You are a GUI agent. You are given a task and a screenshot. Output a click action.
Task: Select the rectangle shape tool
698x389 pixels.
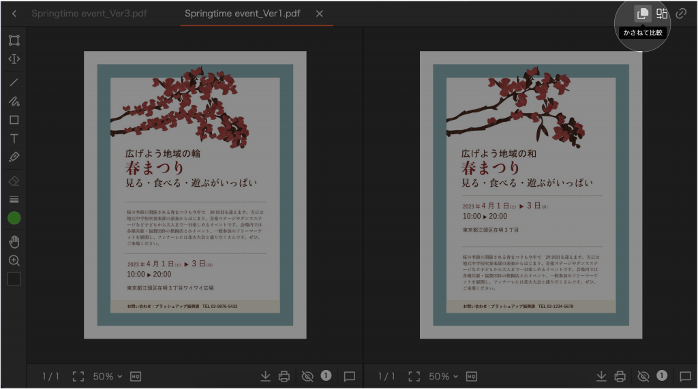(14, 120)
